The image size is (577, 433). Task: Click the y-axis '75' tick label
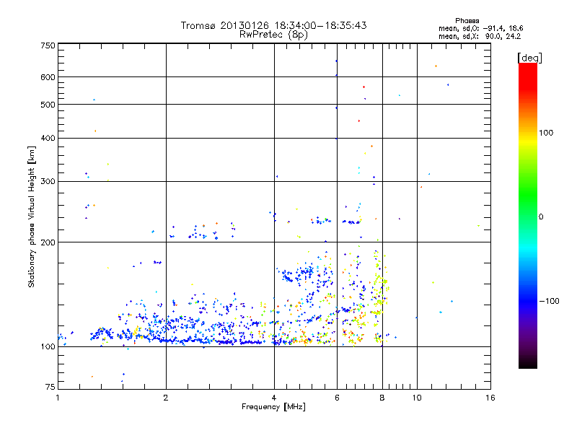50,387
